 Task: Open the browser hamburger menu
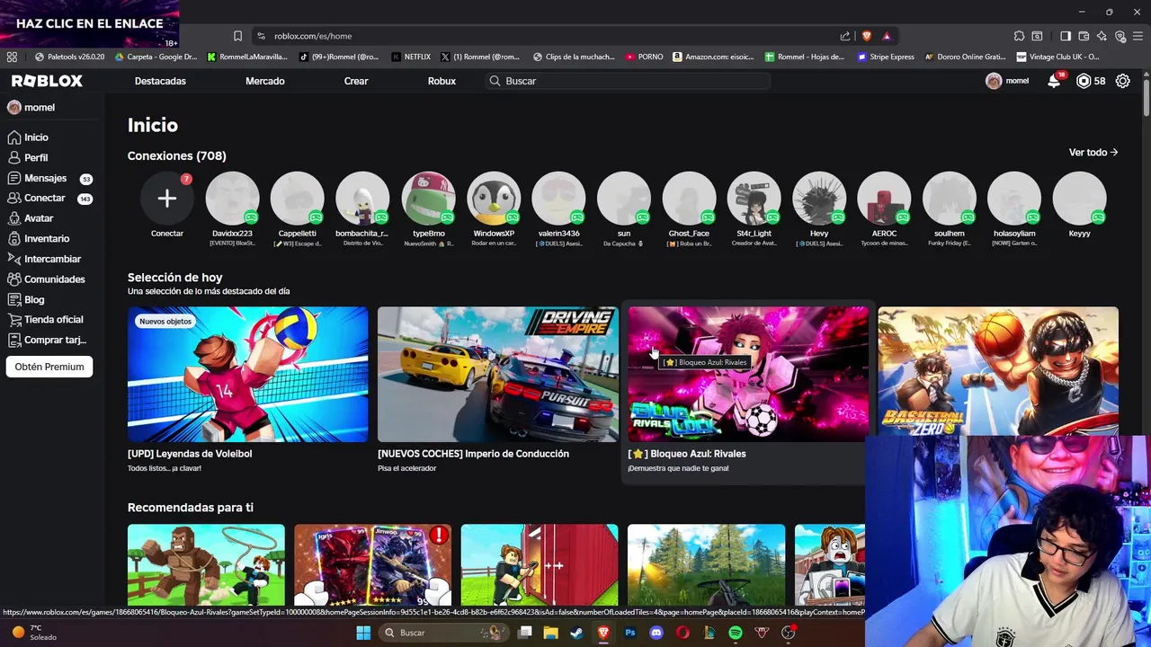tap(1139, 36)
